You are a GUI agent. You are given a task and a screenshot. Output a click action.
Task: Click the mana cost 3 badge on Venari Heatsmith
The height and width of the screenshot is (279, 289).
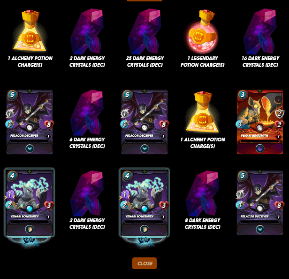[x=243, y=95]
